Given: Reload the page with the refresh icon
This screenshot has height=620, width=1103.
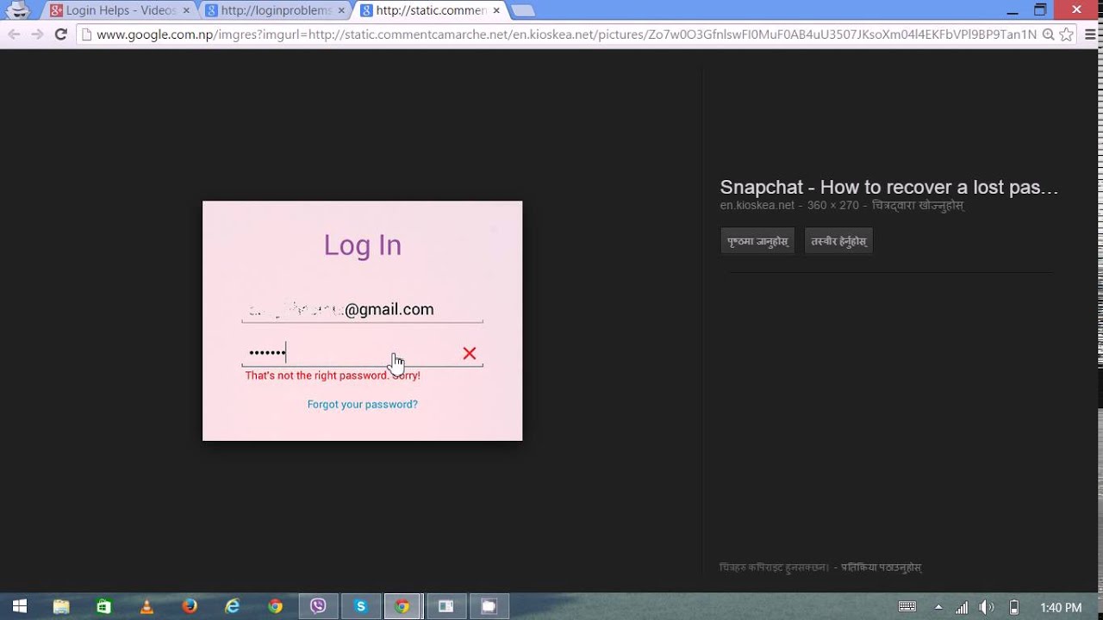Looking at the screenshot, I should click(60, 34).
